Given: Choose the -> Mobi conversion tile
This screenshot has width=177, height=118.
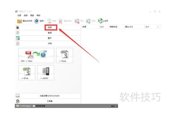Looking at the screenshot, I should [x=65, y=55].
